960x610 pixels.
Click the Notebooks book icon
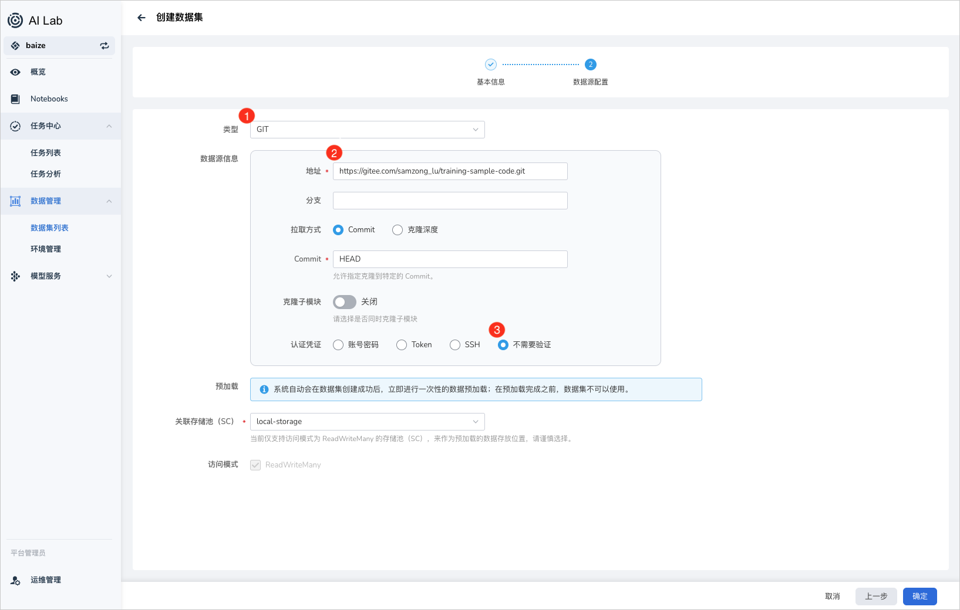[15, 99]
